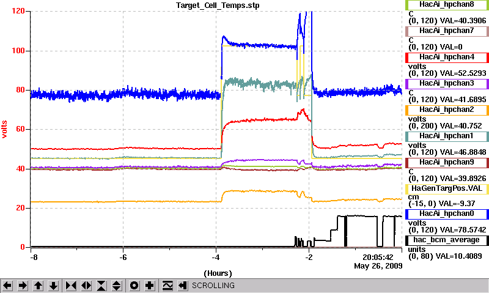The image size is (489, 293).
Task: Click the -2 x-axis tick label
Action: 309,258
